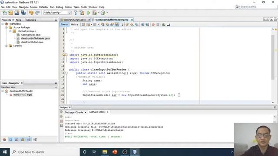Click the New File toolbar icon
278x156 pixels.
coord(5,13)
